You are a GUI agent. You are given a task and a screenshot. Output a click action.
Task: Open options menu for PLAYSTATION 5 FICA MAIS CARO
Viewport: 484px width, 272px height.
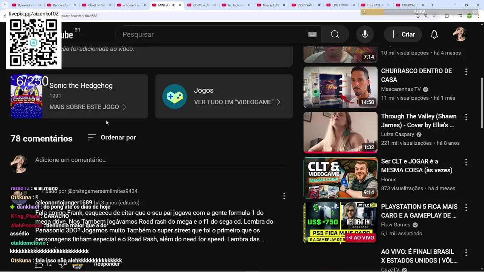click(x=466, y=207)
